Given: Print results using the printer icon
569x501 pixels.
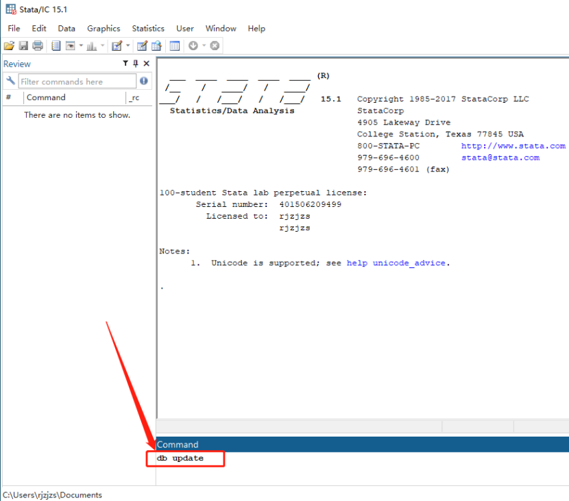Looking at the screenshot, I should coord(37,46).
